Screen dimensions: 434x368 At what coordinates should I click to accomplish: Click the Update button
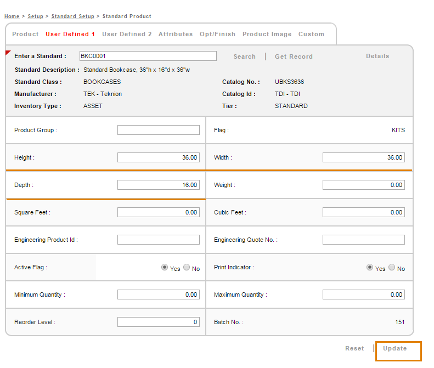395,349
